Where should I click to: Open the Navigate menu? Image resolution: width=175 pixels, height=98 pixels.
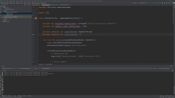[x=11, y=1]
